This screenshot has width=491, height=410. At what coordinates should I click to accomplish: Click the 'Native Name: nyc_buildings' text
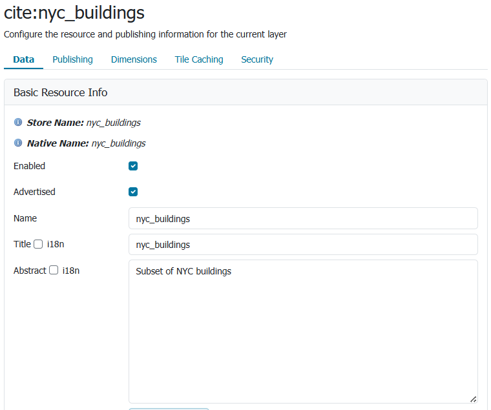(86, 143)
